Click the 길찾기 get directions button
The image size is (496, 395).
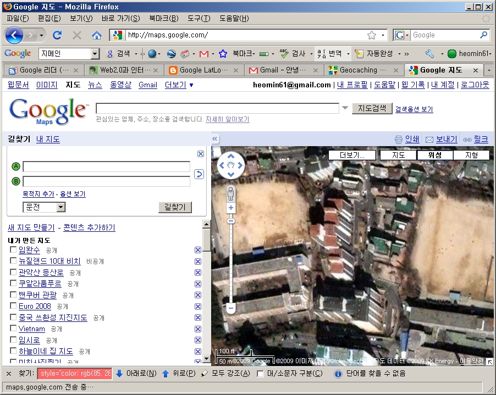pyautogui.click(x=175, y=207)
